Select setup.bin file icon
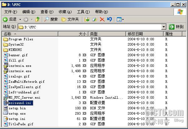 click(6, 108)
